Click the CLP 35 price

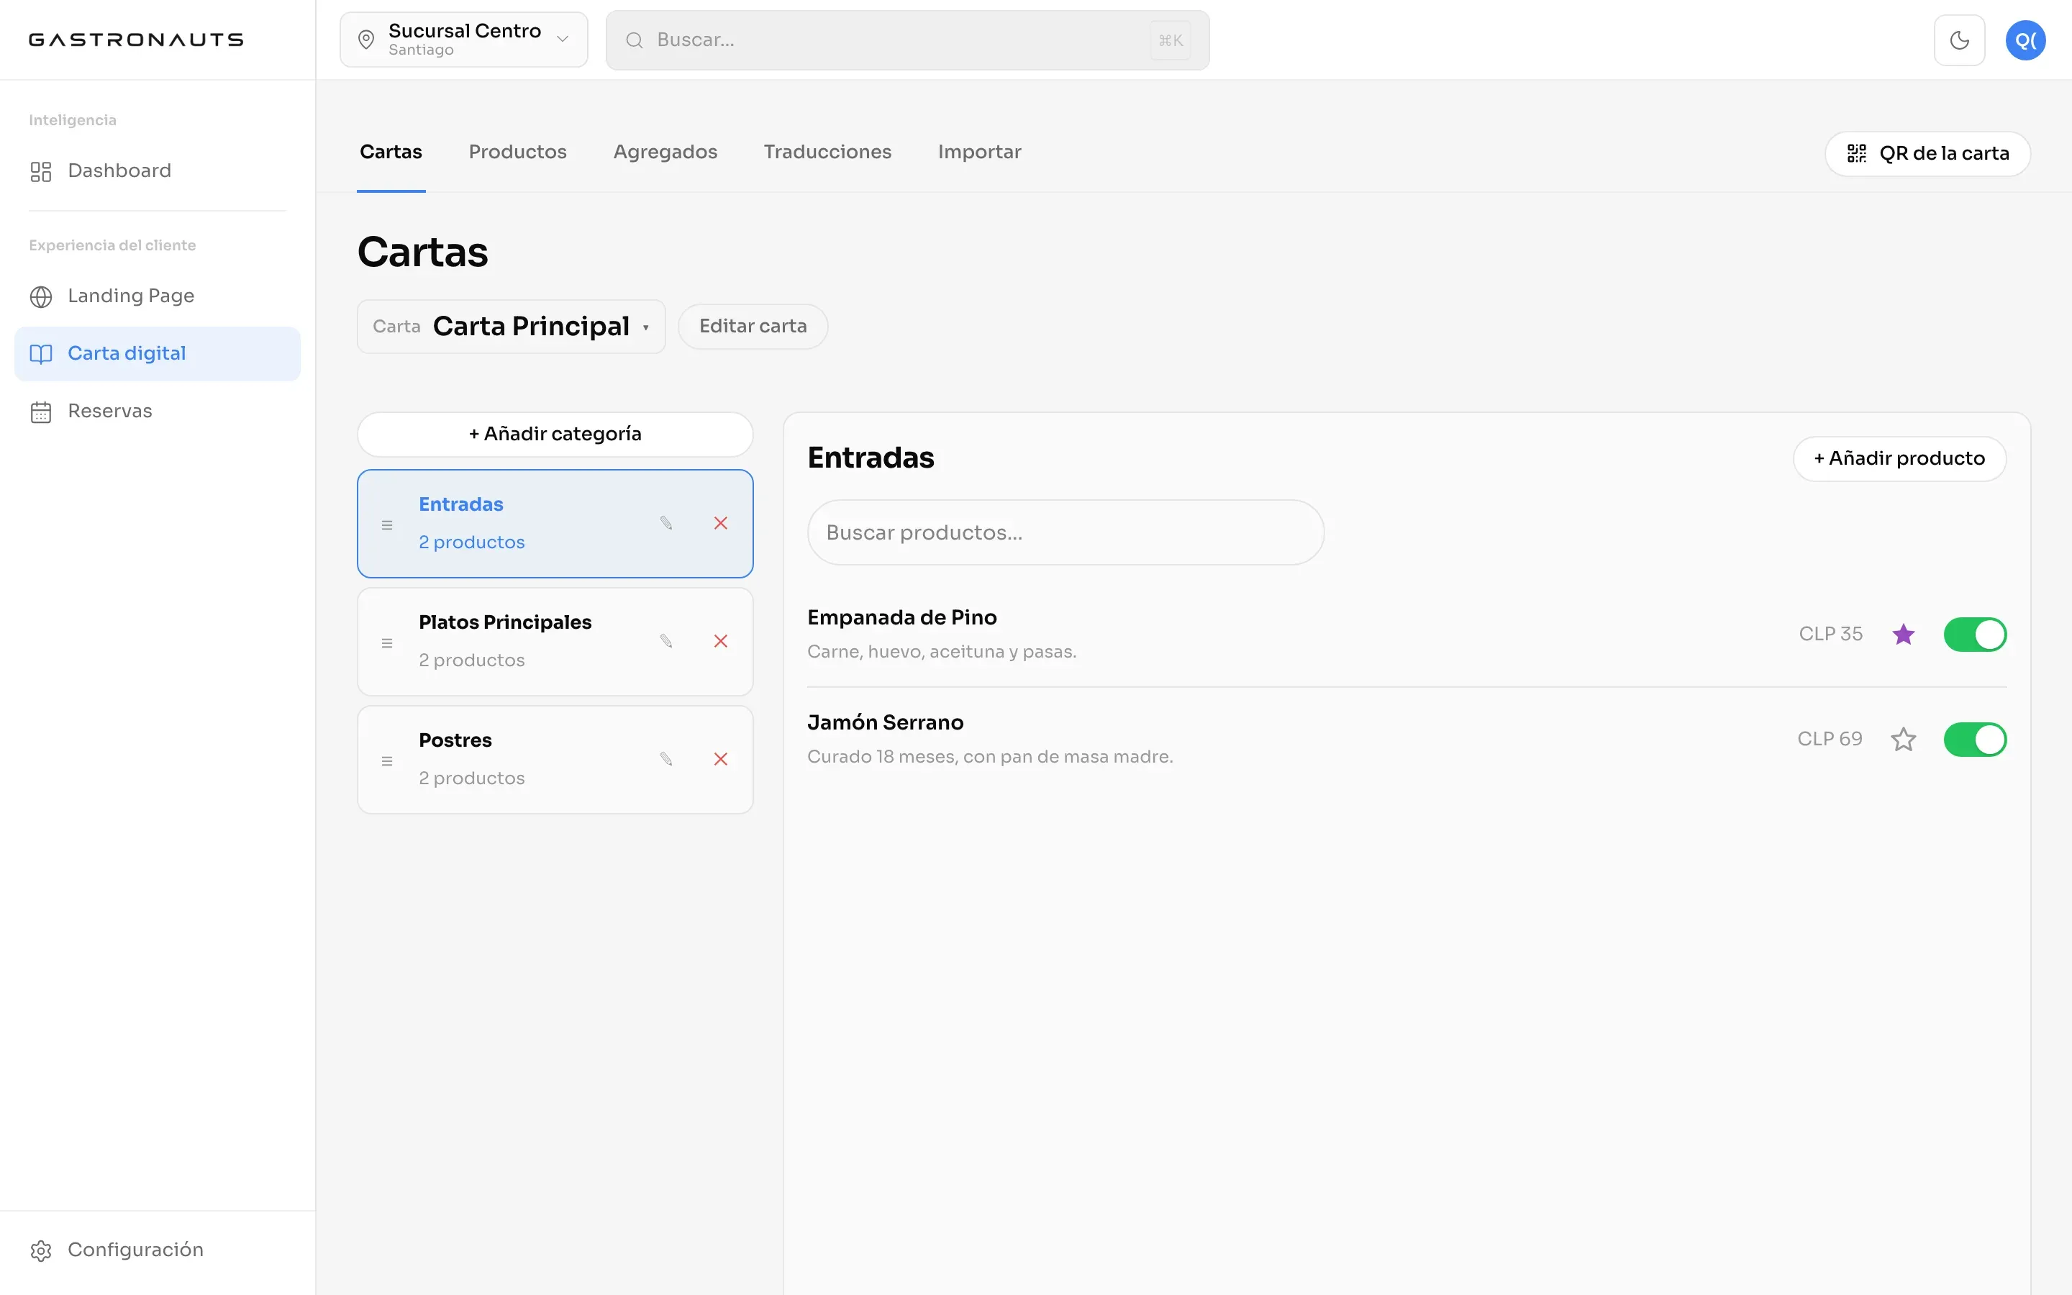click(x=1830, y=634)
